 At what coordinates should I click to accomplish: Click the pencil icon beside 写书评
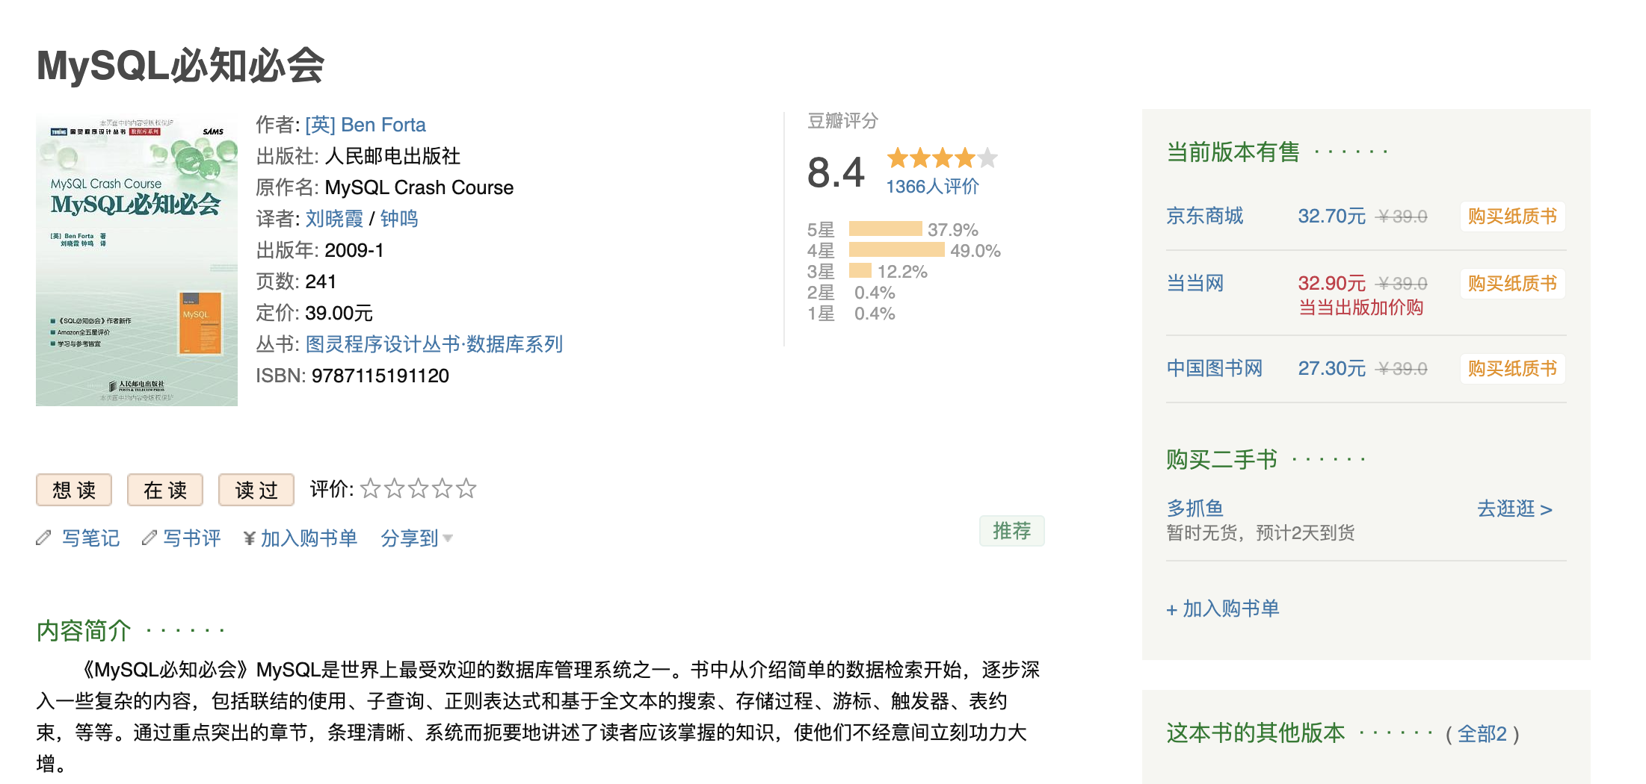150,538
